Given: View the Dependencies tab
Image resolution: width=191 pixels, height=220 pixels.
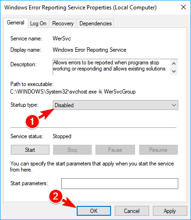Looking at the screenshot, I should (x=95, y=24).
